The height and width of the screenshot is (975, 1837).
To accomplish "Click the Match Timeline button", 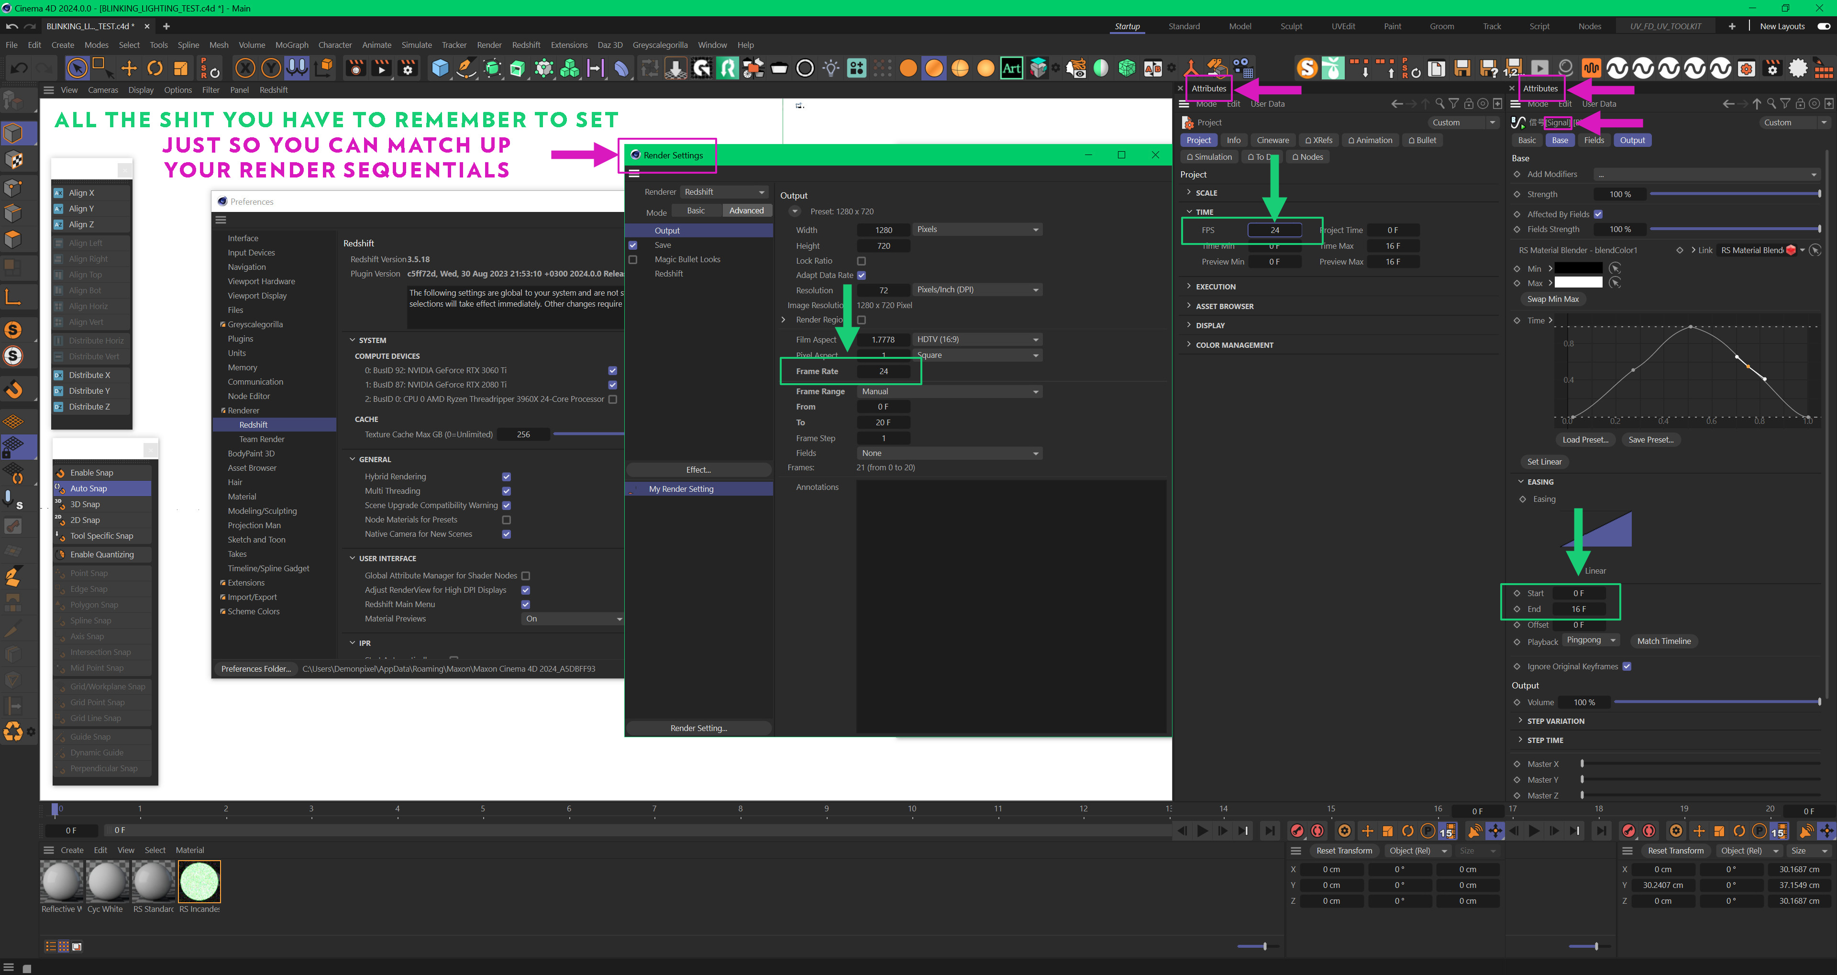I will (x=1664, y=641).
